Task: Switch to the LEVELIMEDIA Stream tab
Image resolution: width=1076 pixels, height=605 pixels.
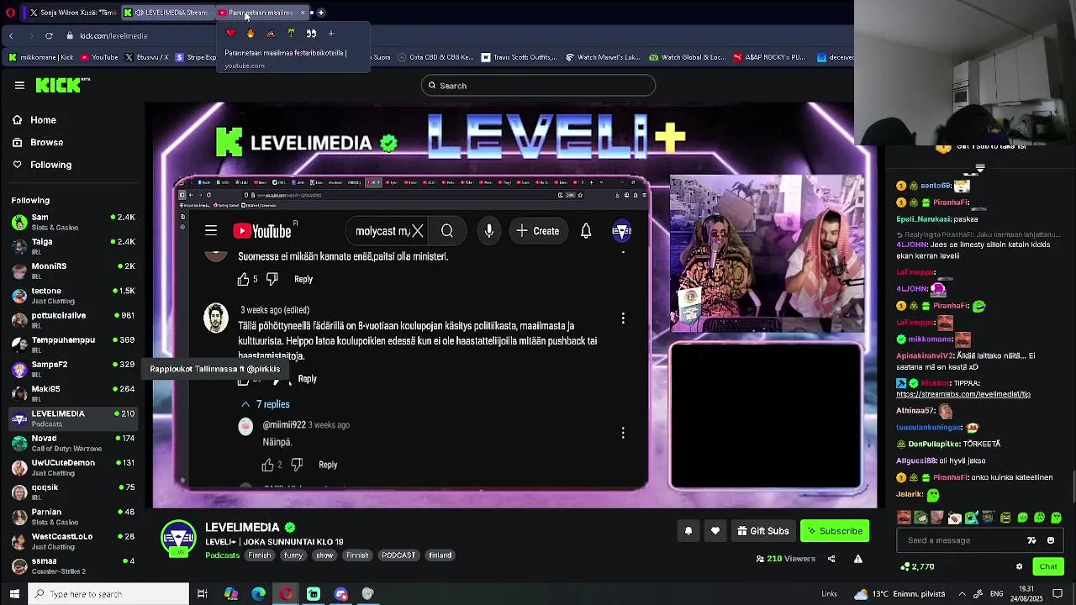Action: tap(168, 13)
